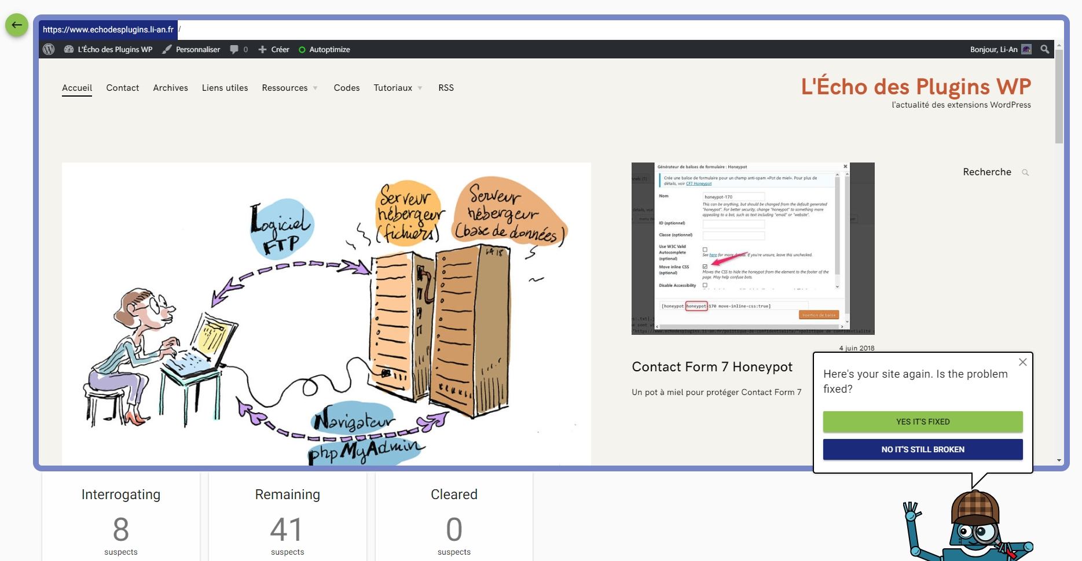Expand Tutoriaux dropdown arrow
1082x561 pixels.
[420, 88]
